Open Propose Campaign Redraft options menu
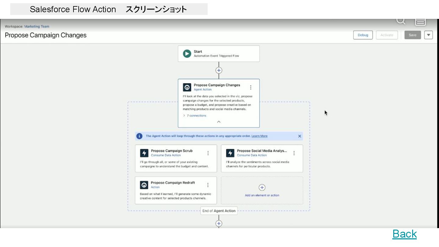Viewport: 439px width, 247px height. (208, 185)
